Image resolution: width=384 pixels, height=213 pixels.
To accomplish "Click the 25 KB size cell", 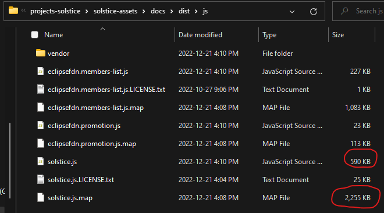I will [362, 180].
